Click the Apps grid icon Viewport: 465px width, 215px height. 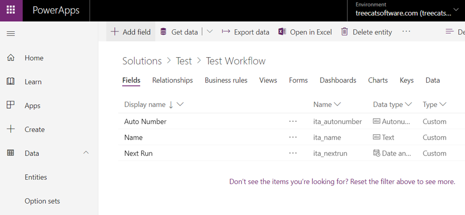pyautogui.click(x=11, y=105)
